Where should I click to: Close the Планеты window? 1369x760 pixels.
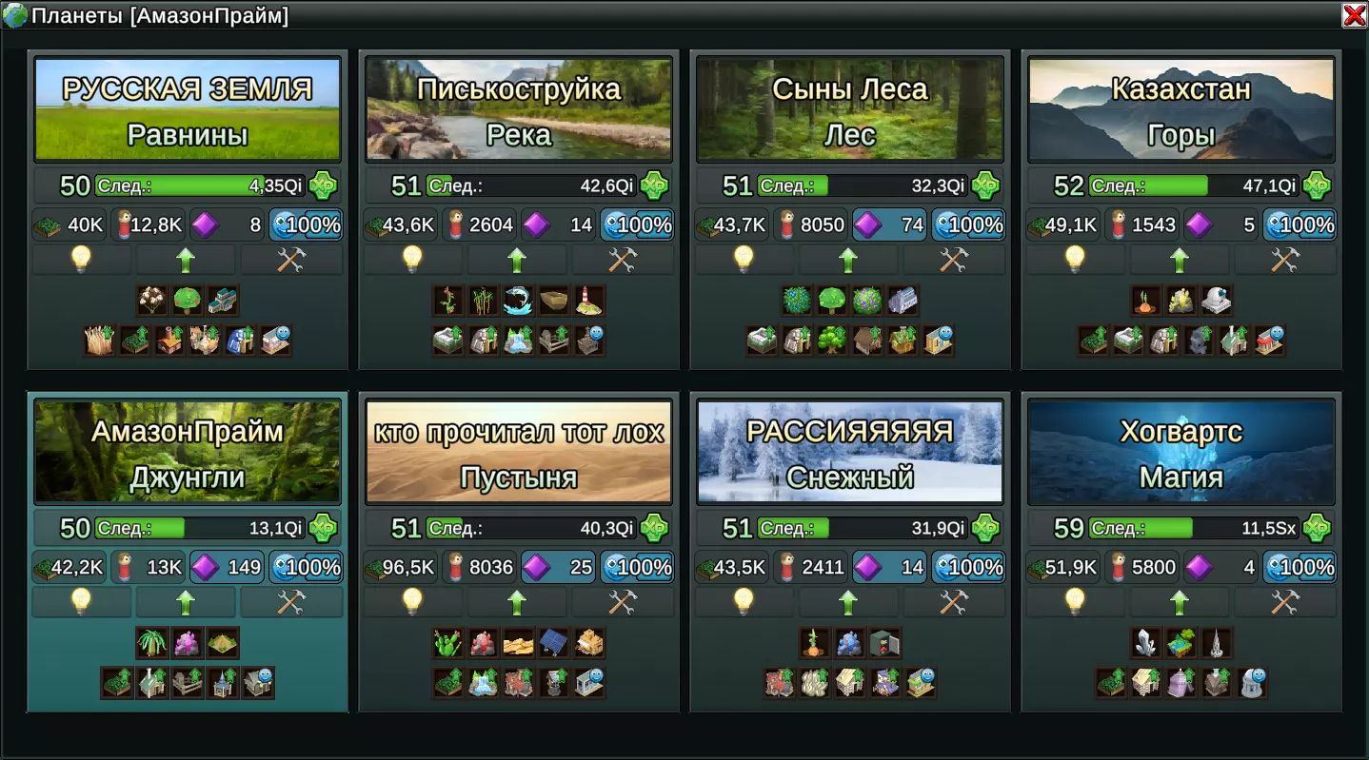pyautogui.click(x=1354, y=14)
